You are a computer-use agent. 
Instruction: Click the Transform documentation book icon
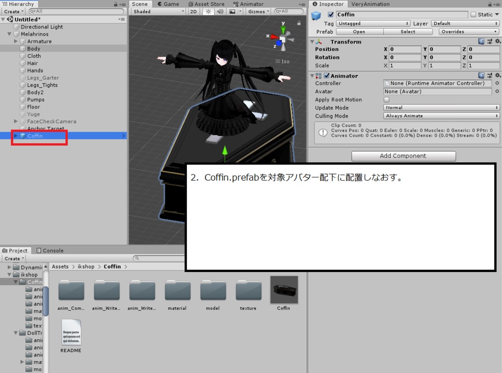(x=481, y=41)
